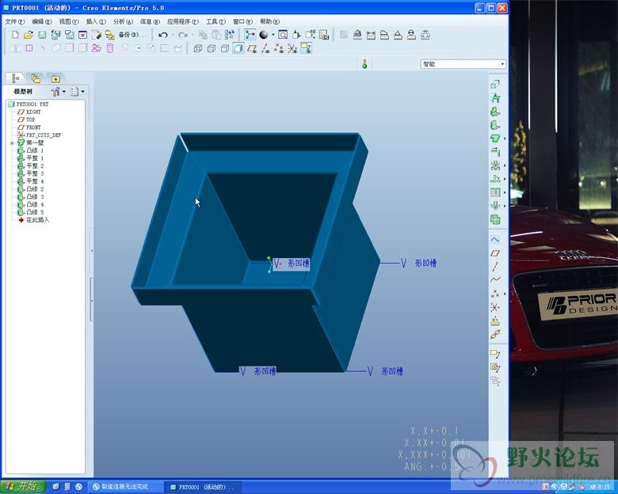Open the 文件 menu

pos(15,21)
